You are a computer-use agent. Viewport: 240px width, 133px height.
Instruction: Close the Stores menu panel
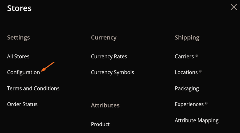tap(234, 7)
